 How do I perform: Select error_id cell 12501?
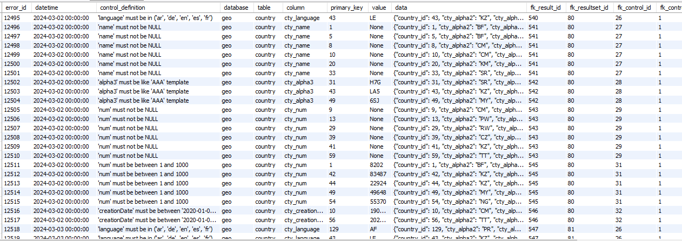[12, 73]
